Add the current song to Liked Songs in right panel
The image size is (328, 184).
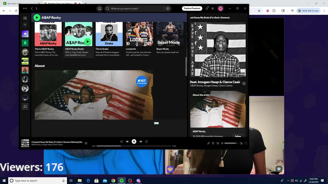click(x=244, y=84)
